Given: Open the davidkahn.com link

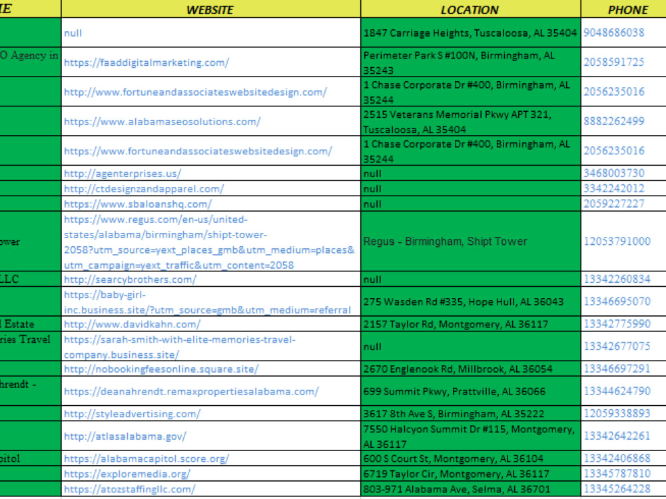Looking at the screenshot, I should point(132,325).
